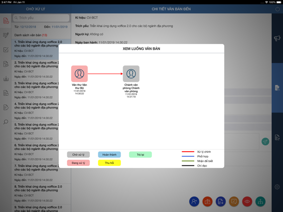Click the Wi-Fi icon in status bar
The height and width of the screenshot is (212, 283).
pos(267,2)
